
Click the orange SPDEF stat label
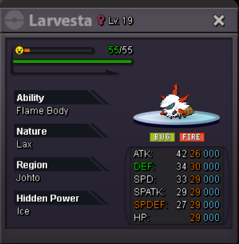[151, 204]
